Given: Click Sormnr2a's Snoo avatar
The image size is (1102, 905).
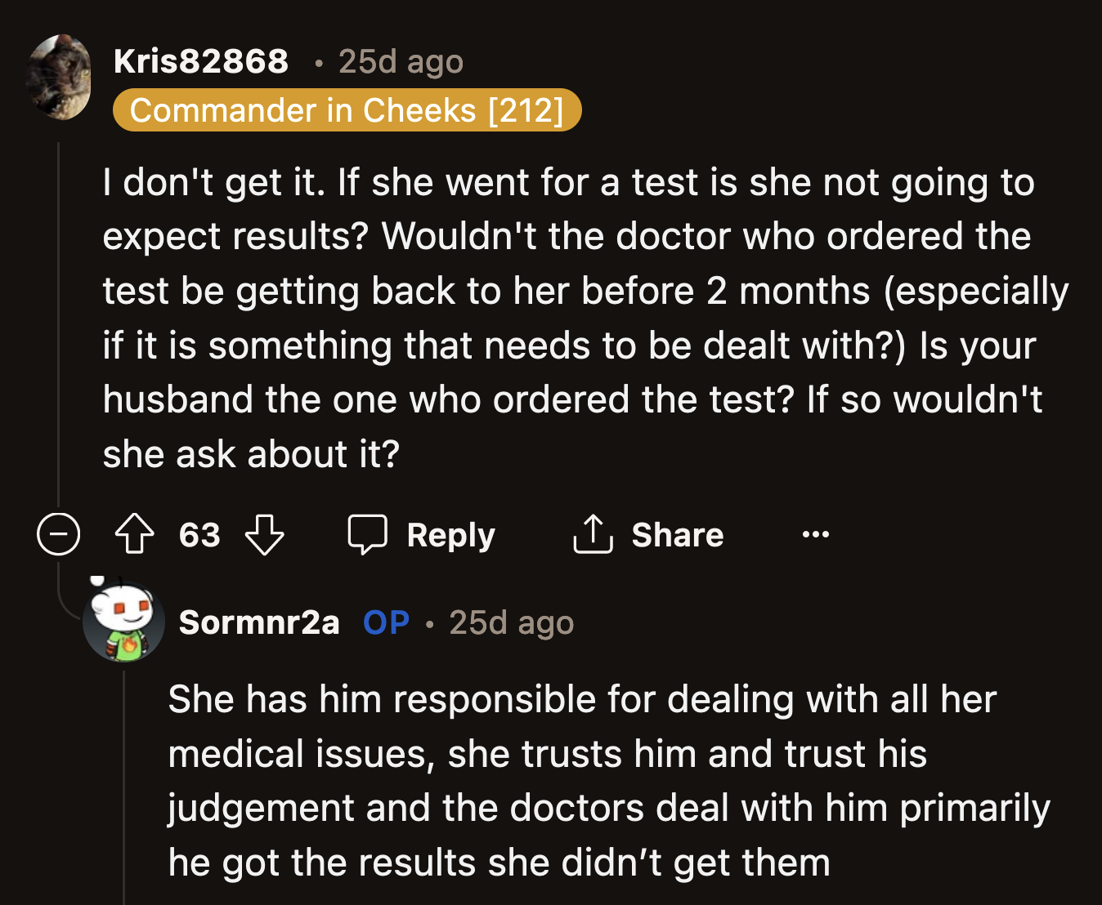Looking at the screenshot, I should [124, 622].
